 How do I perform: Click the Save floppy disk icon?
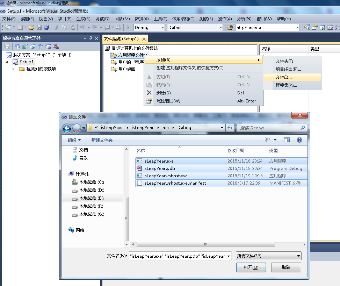[39, 27]
